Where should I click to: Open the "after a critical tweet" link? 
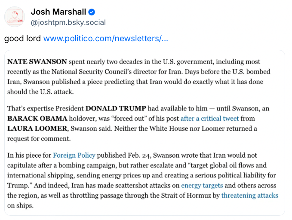pyautogui.click(x=209, y=119)
